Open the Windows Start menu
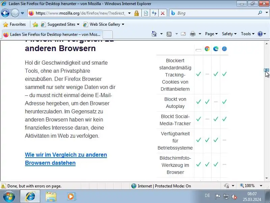 click(9, 197)
